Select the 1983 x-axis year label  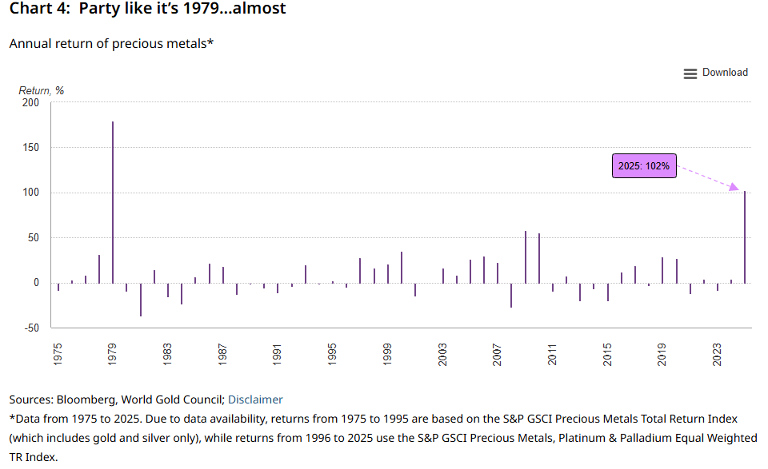tap(168, 355)
